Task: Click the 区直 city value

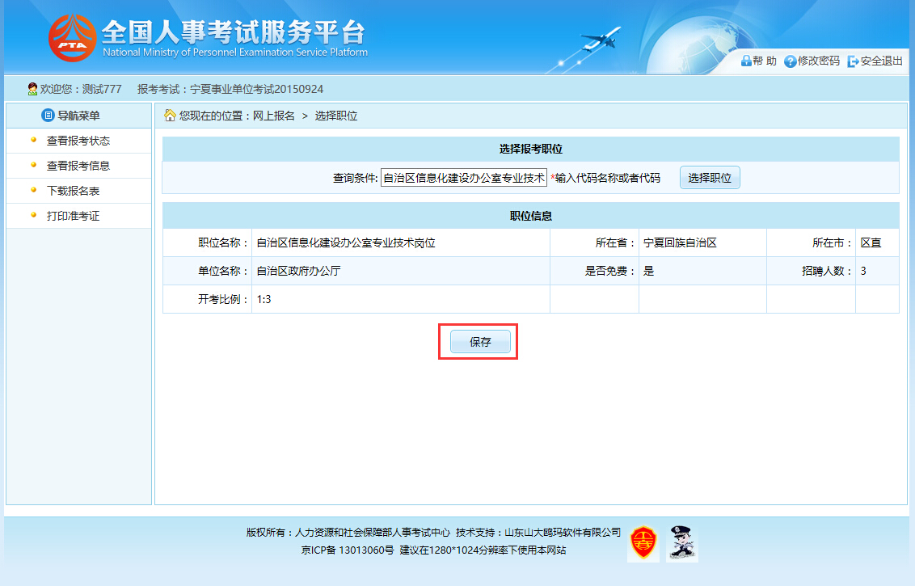Action: click(x=871, y=242)
